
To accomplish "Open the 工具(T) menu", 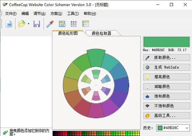I will point(73,14).
